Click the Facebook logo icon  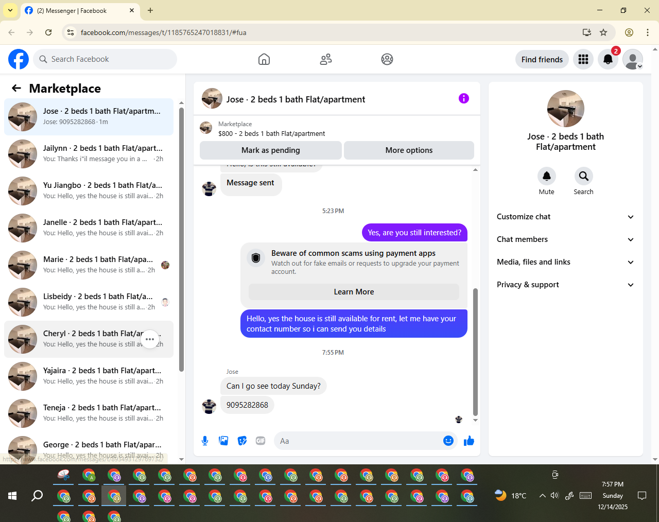(x=19, y=59)
